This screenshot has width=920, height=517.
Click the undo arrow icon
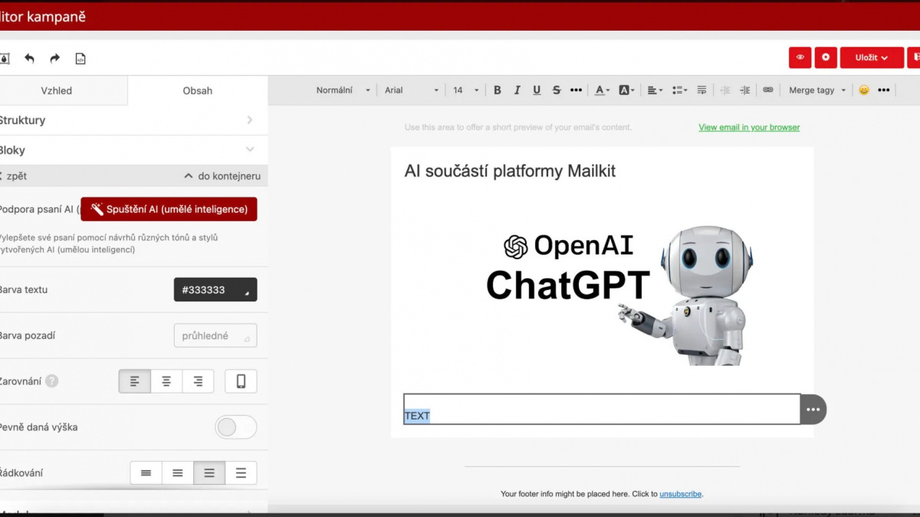(x=29, y=58)
